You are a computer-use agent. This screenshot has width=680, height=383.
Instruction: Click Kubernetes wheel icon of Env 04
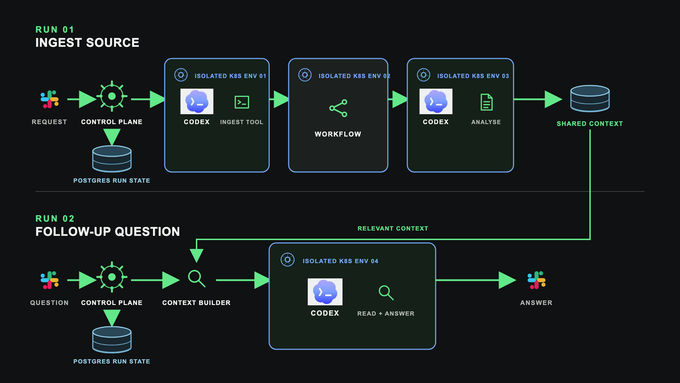click(x=288, y=260)
